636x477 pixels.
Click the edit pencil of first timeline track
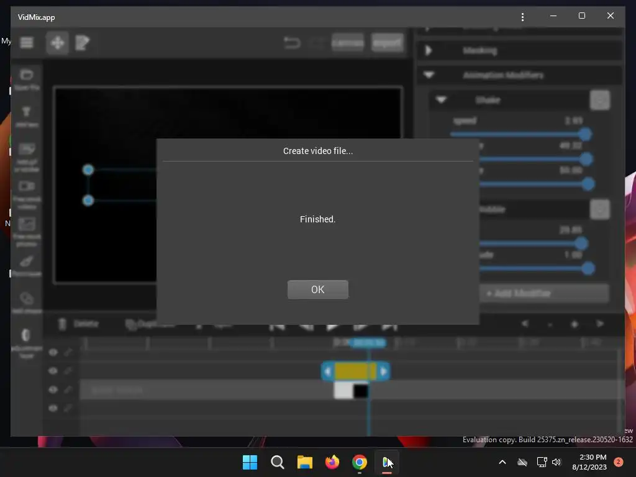coord(68,352)
